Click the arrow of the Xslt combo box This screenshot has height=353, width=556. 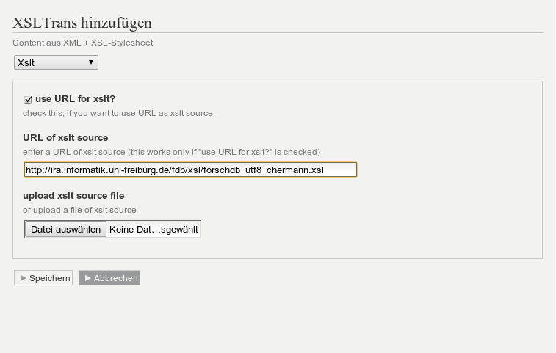coord(91,62)
